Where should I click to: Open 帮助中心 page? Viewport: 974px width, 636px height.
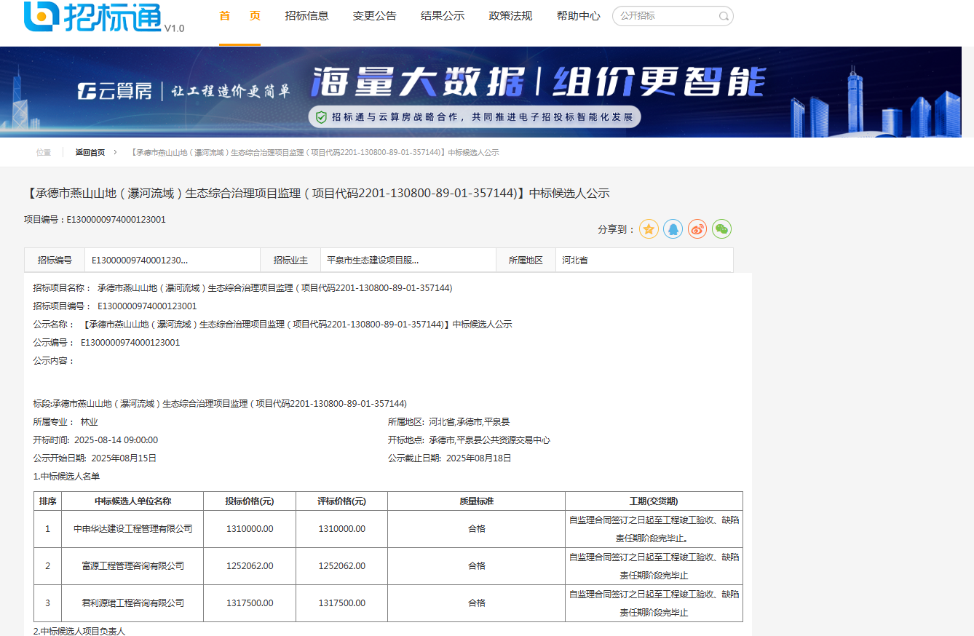coord(578,16)
